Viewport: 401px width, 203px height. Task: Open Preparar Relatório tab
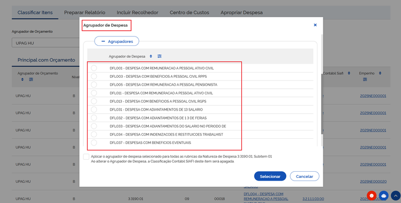tap(85, 13)
